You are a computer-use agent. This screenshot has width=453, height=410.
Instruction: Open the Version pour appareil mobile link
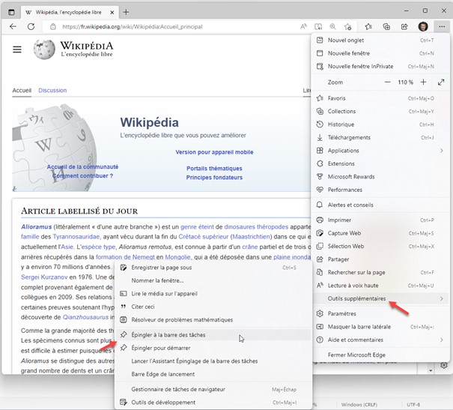214,152
